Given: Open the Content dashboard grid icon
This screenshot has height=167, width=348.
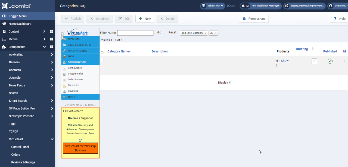Looking at the screenshot, I should [x=51, y=32].
